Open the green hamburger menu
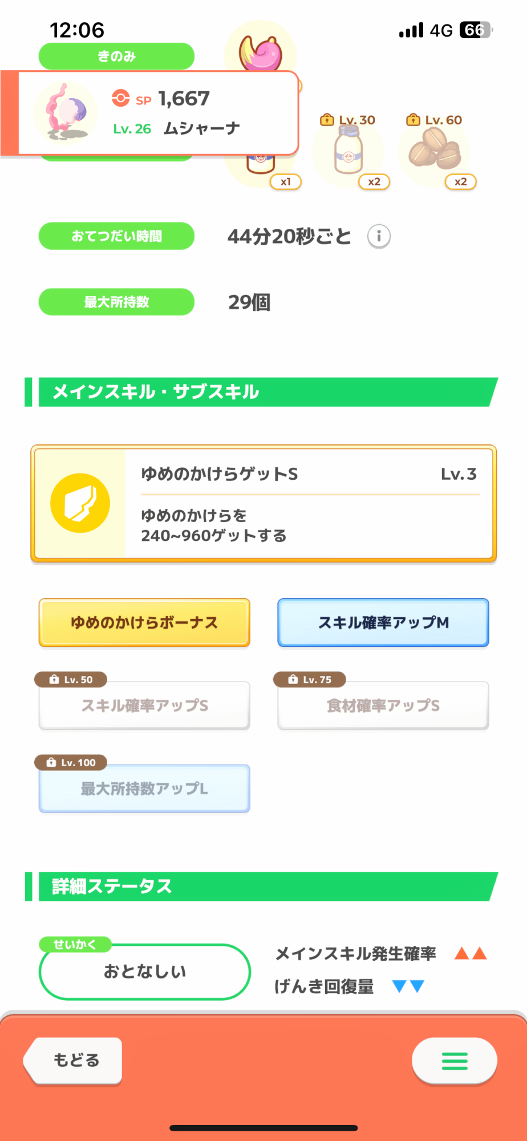527x1141 pixels. click(x=455, y=1061)
